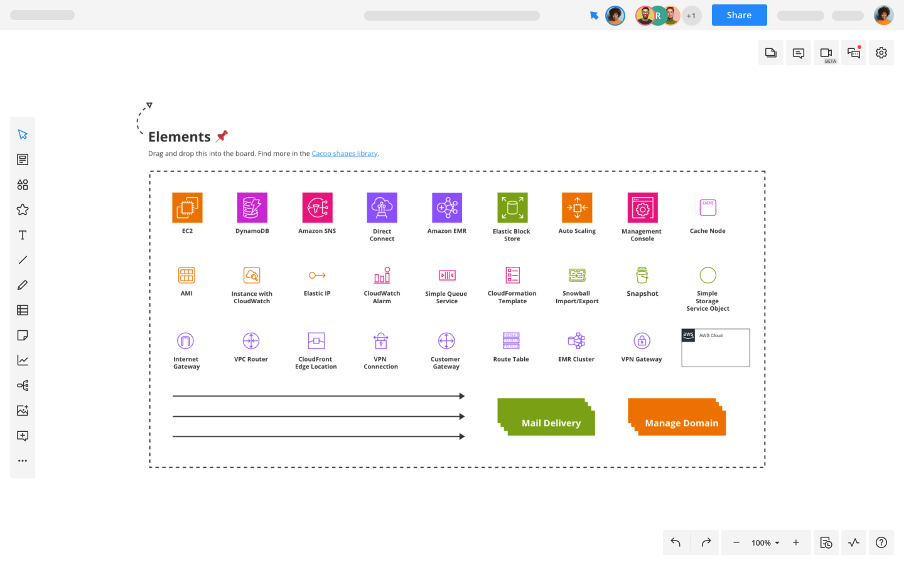Image resolution: width=904 pixels, height=565 pixels.
Task: Select the Elastic Block Store icon
Action: click(x=512, y=207)
